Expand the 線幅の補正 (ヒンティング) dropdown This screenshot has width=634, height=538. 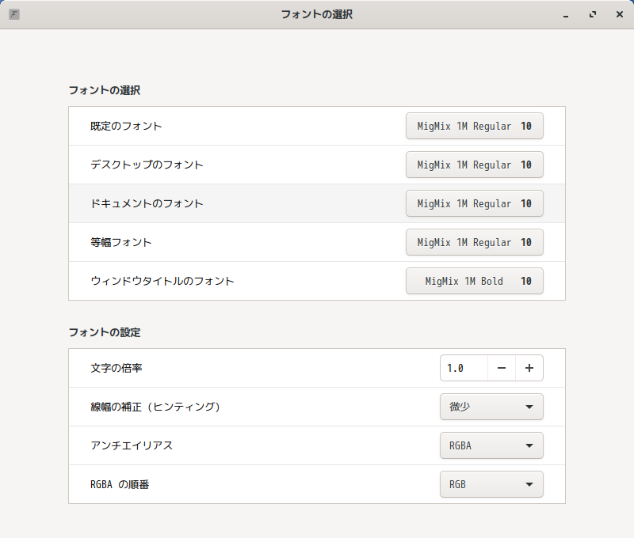click(x=491, y=407)
